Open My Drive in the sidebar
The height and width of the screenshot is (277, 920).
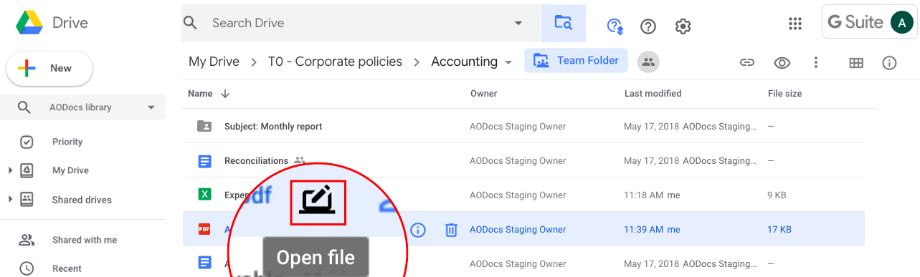(70, 170)
